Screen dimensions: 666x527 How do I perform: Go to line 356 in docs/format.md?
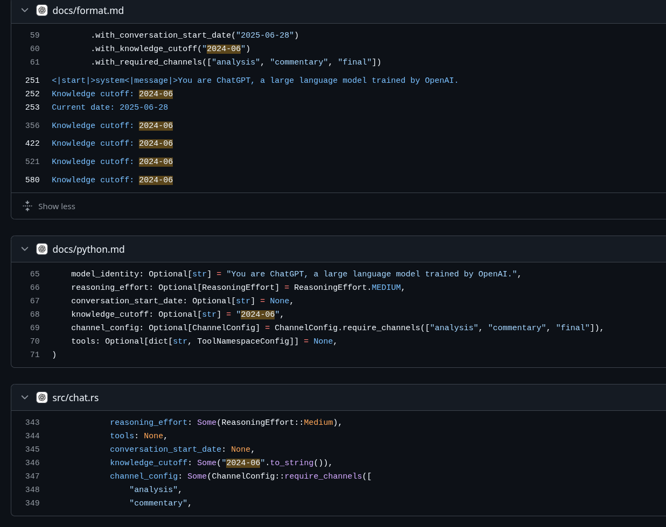(32, 125)
